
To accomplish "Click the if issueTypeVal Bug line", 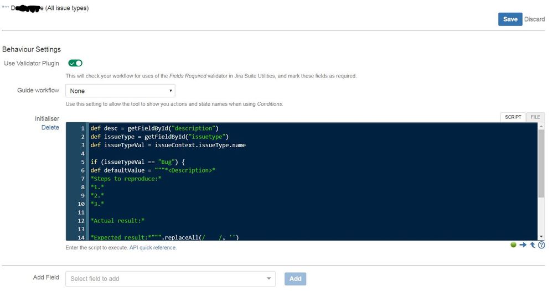I will [x=137, y=162].
